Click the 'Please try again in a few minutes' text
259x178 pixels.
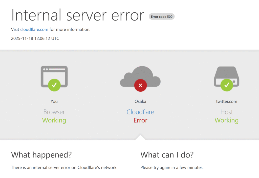172,167
